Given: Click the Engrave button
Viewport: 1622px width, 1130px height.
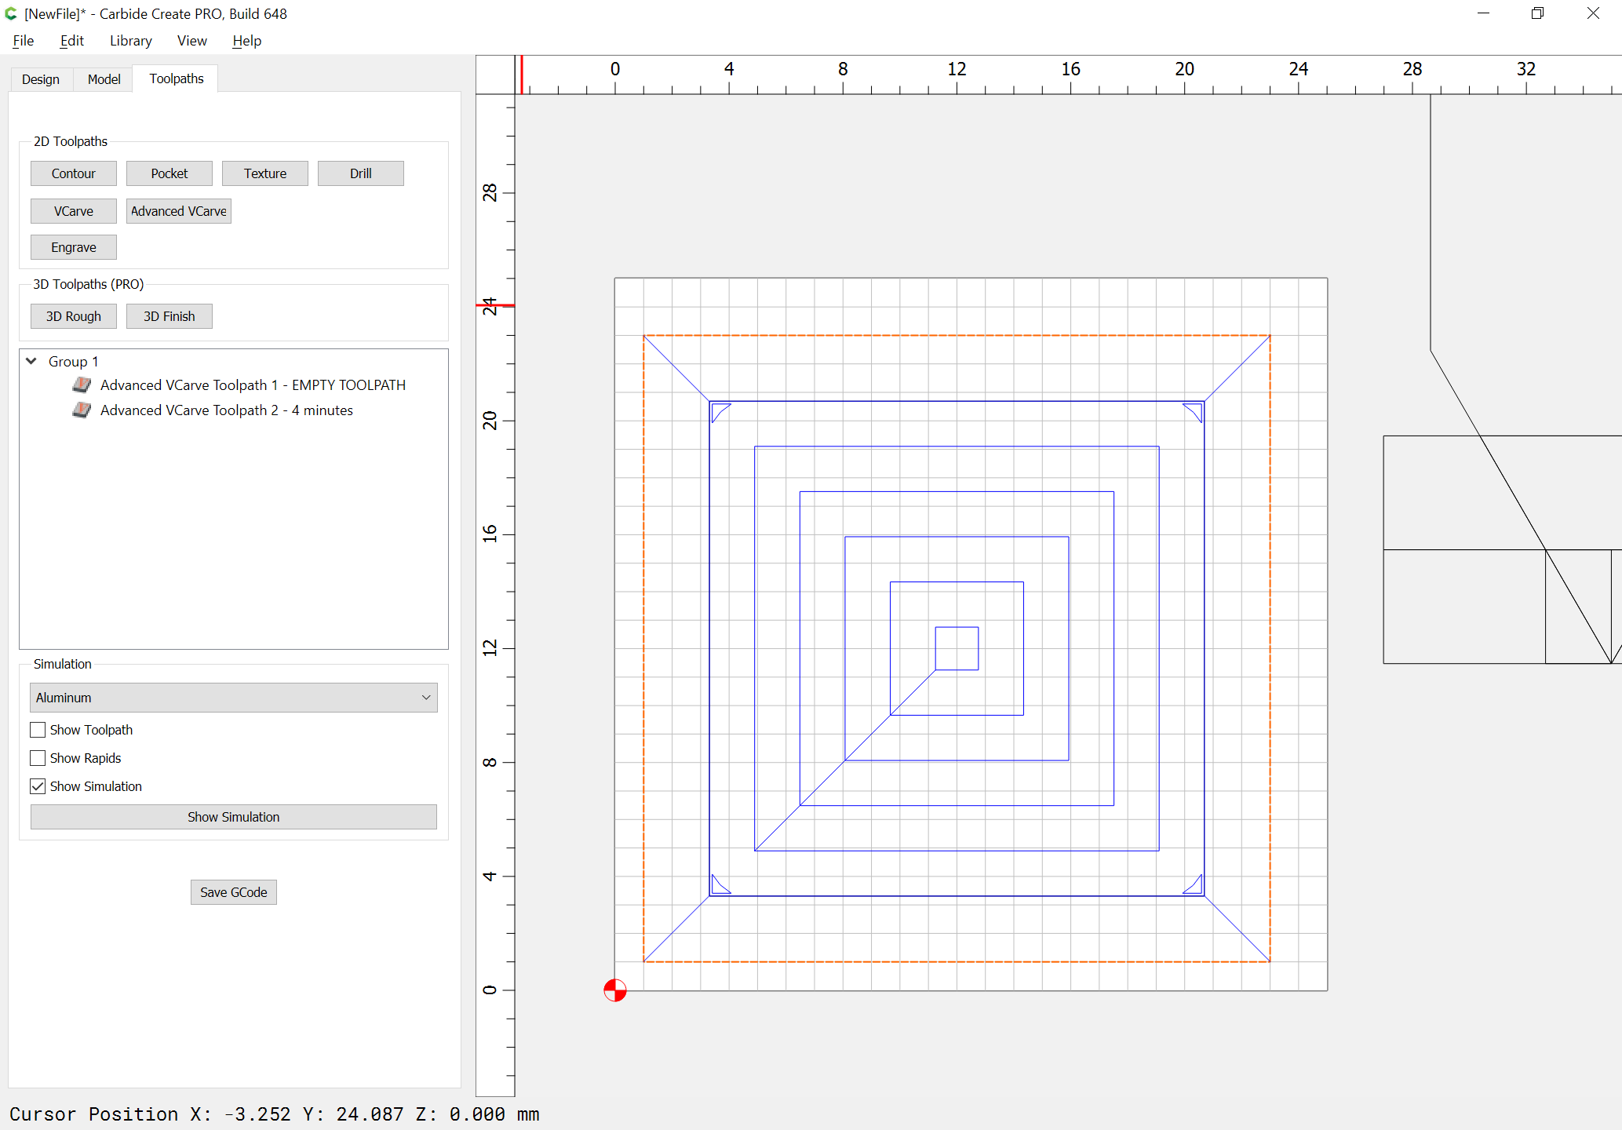Looking at the screenshot, I should click(x=74, y=247).
